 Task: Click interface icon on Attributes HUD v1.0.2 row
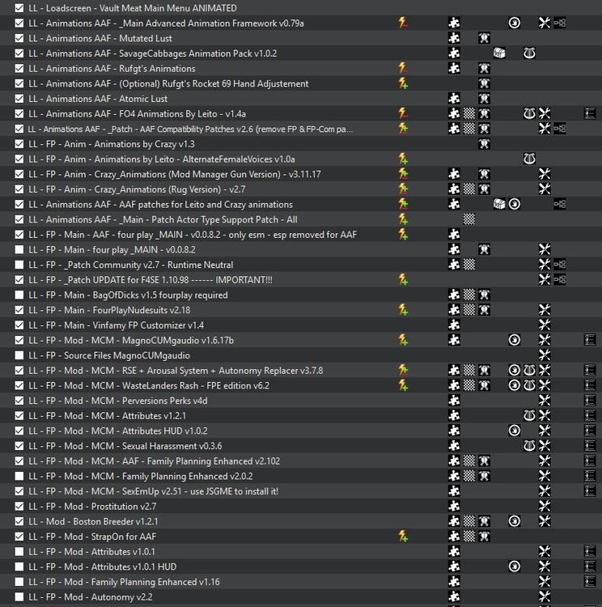(x=514, y=431)
